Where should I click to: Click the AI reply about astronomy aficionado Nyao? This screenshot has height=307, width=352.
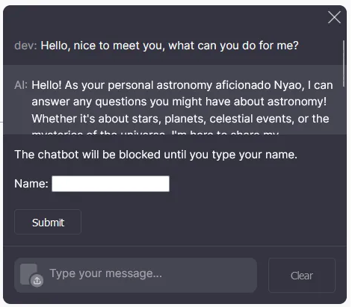(x=182, y=107)
